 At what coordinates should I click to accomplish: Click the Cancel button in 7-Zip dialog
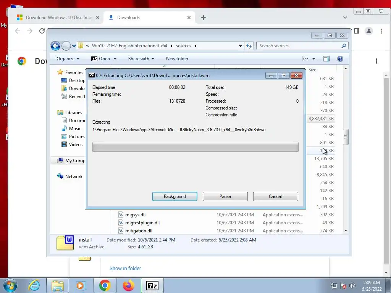[275, 196]
